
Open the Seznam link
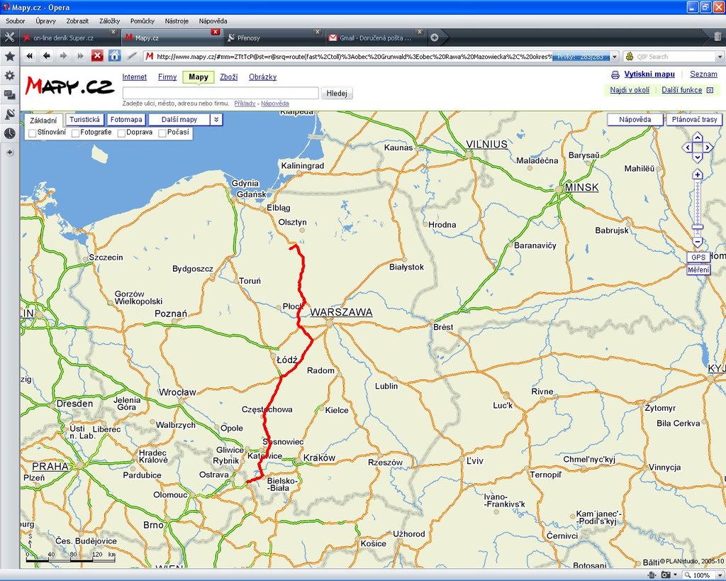point(703,74)
